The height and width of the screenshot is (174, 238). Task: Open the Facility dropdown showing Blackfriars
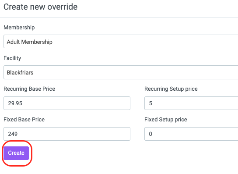(121, 72)
